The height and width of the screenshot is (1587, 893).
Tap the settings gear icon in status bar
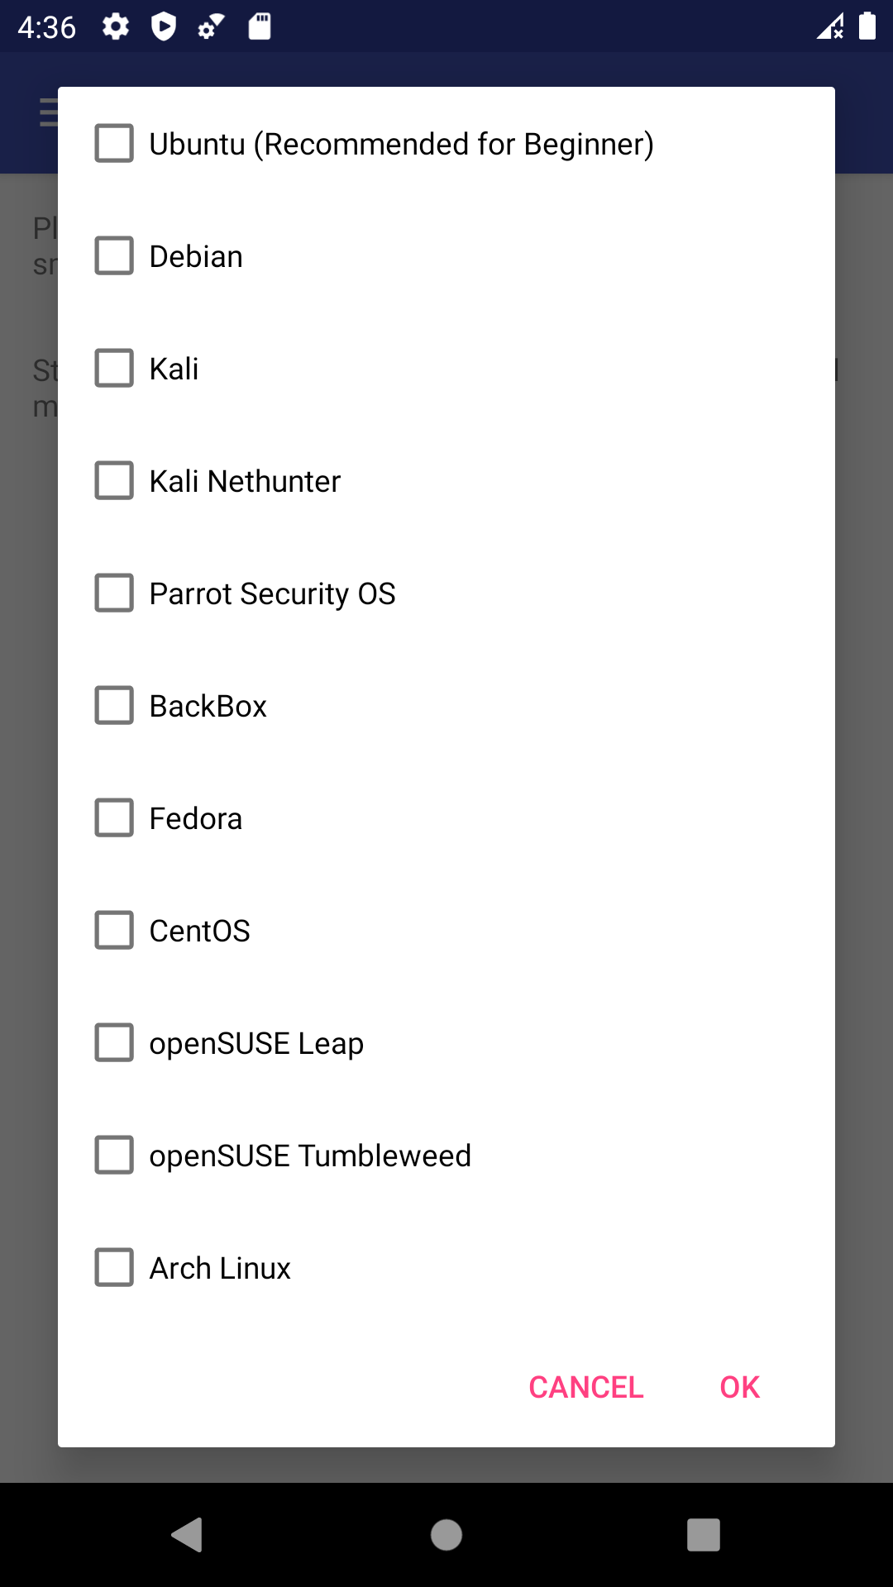click(x=116, y=26)
